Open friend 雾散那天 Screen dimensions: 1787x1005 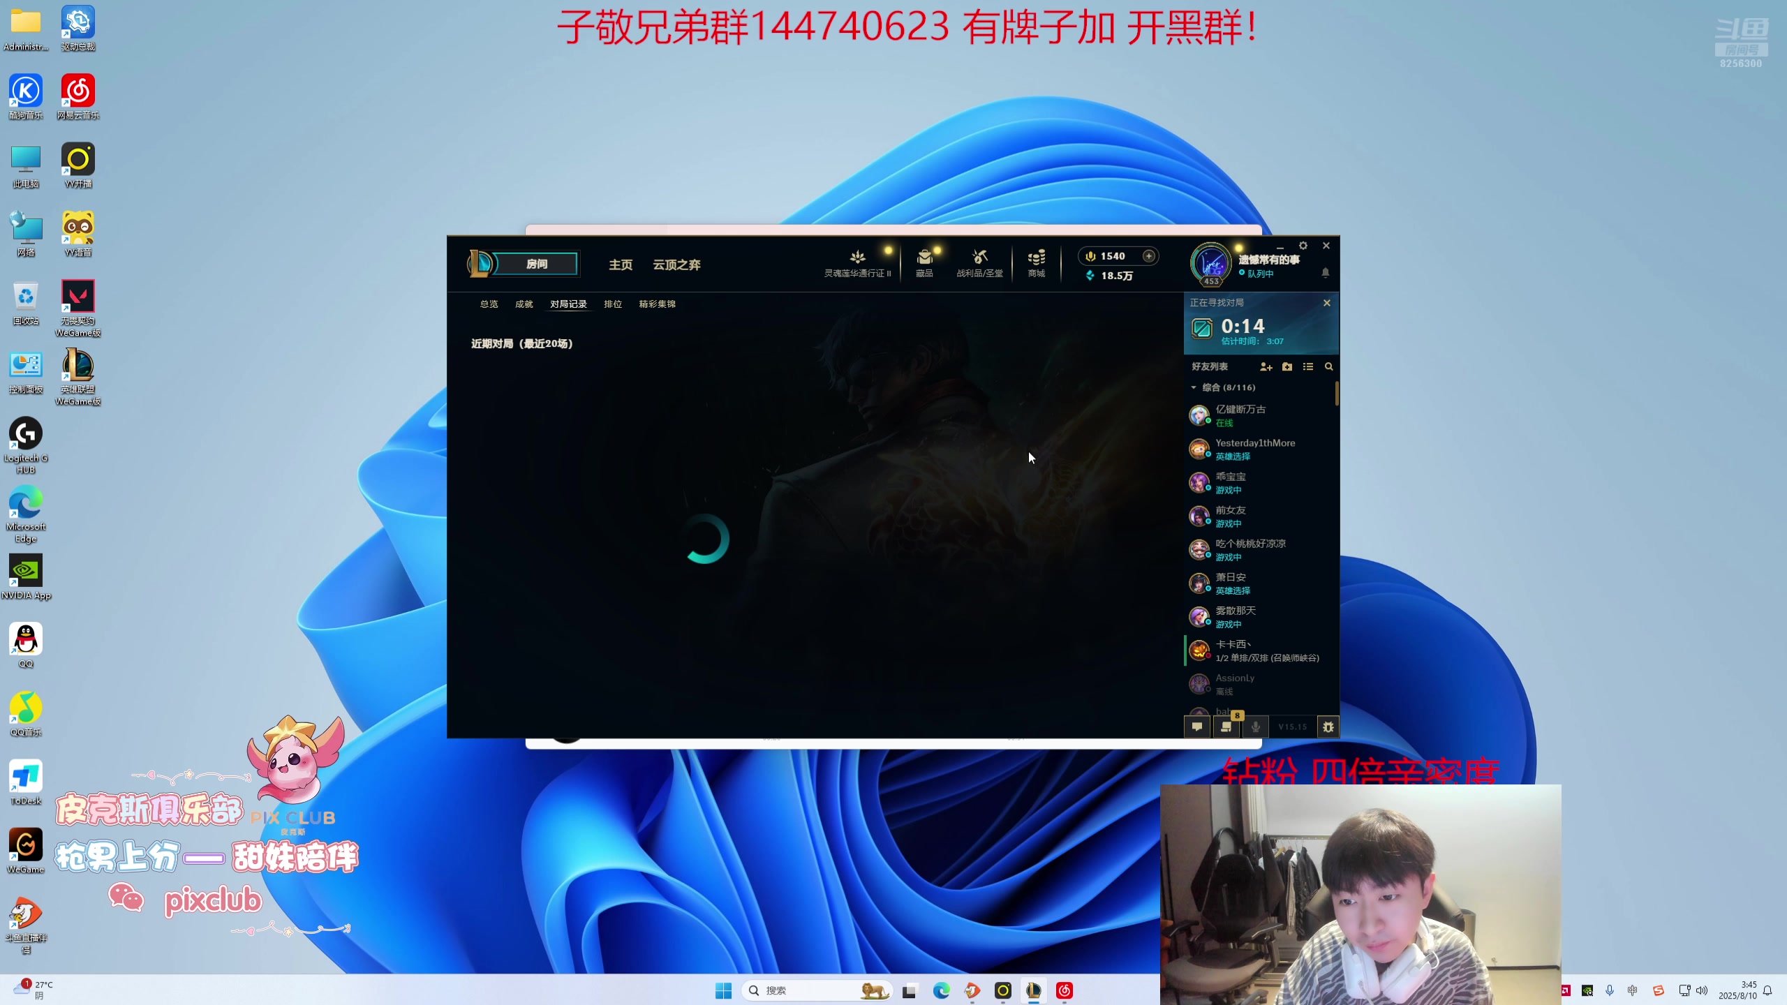tap(1260, 616)
